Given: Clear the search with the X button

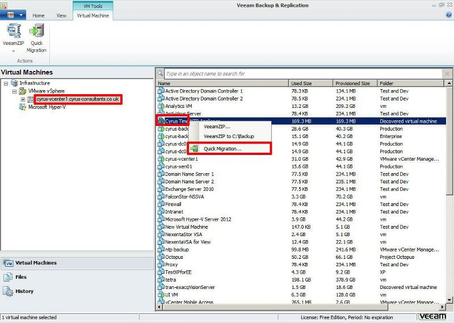Looking at the screenshot, I should point(447,74).
